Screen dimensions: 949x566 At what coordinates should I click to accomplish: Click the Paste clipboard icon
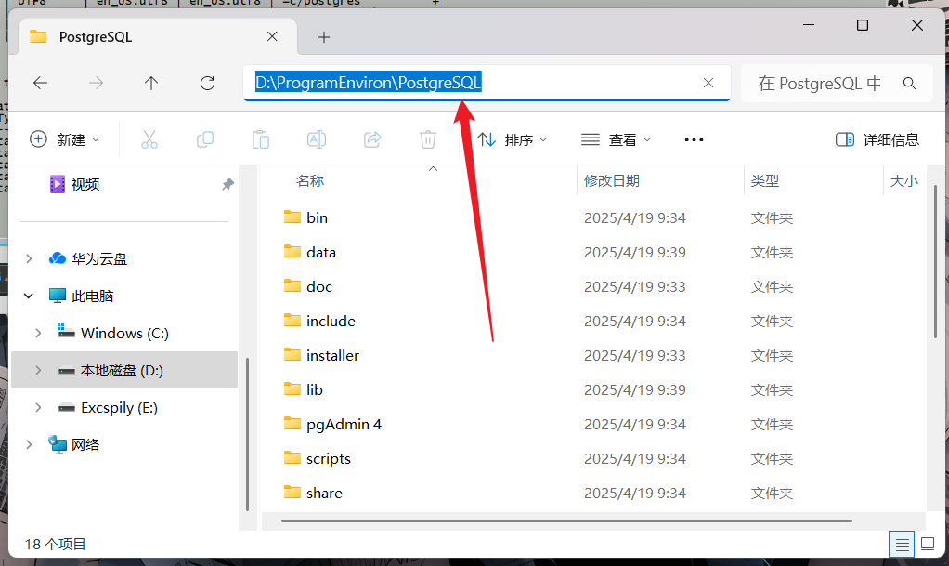(261, 140)
